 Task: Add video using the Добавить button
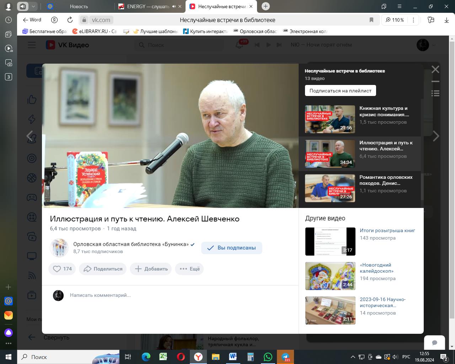151,269
